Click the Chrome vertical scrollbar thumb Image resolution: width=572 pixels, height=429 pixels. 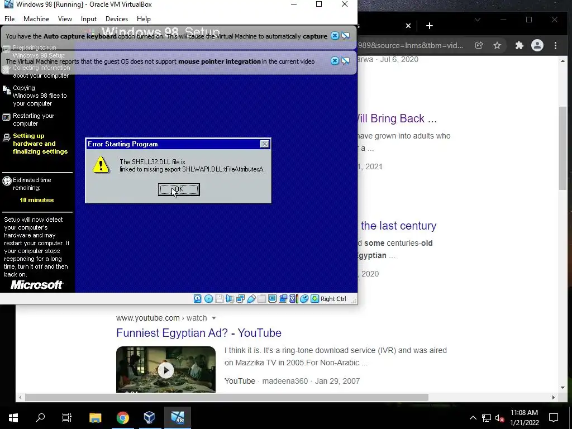click(563, 148)
